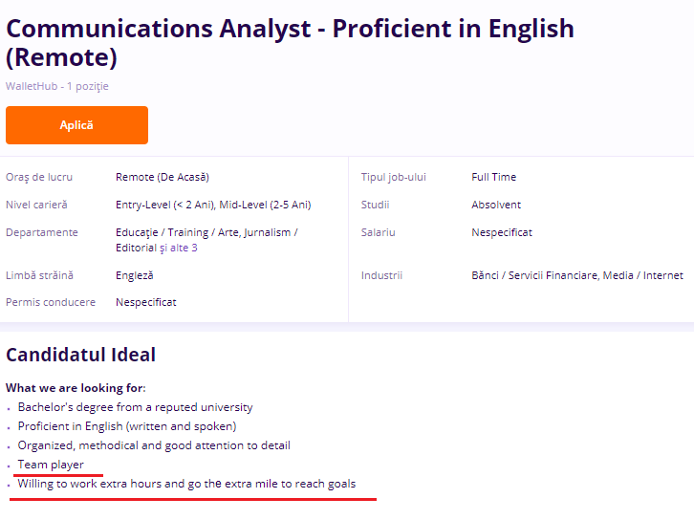
Task: Click the Bachelor's degree requirement line
Action: pos(135,407)
